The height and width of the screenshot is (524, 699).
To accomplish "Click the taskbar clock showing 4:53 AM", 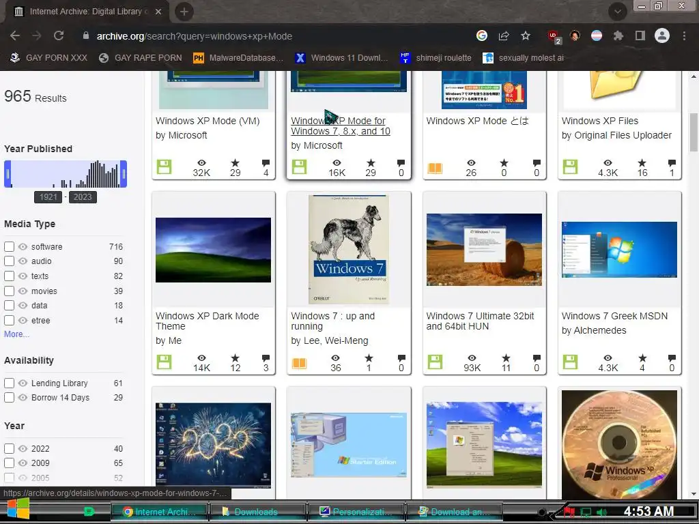I will click(x=648, y=511).
